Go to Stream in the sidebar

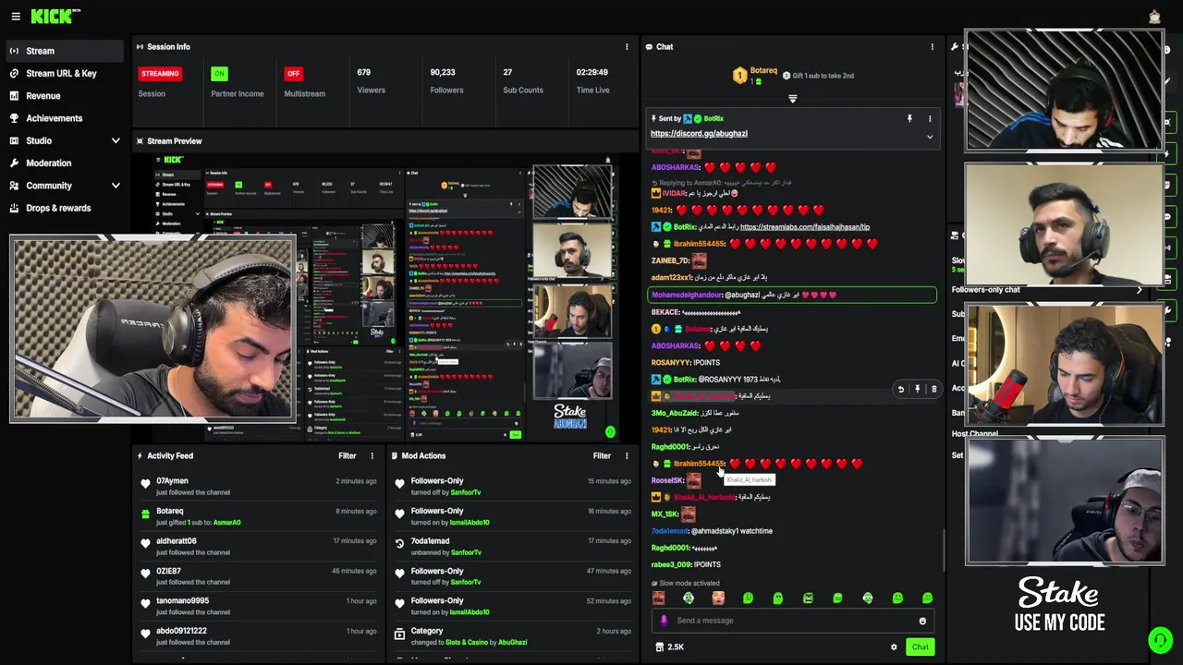click(x=63, y=52)
